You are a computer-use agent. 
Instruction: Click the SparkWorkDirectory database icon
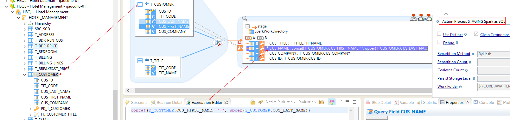251,31
